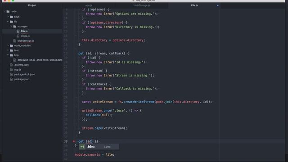Click the node root folder icon
The height and width of the screenshot is (162, 288).
8,11
